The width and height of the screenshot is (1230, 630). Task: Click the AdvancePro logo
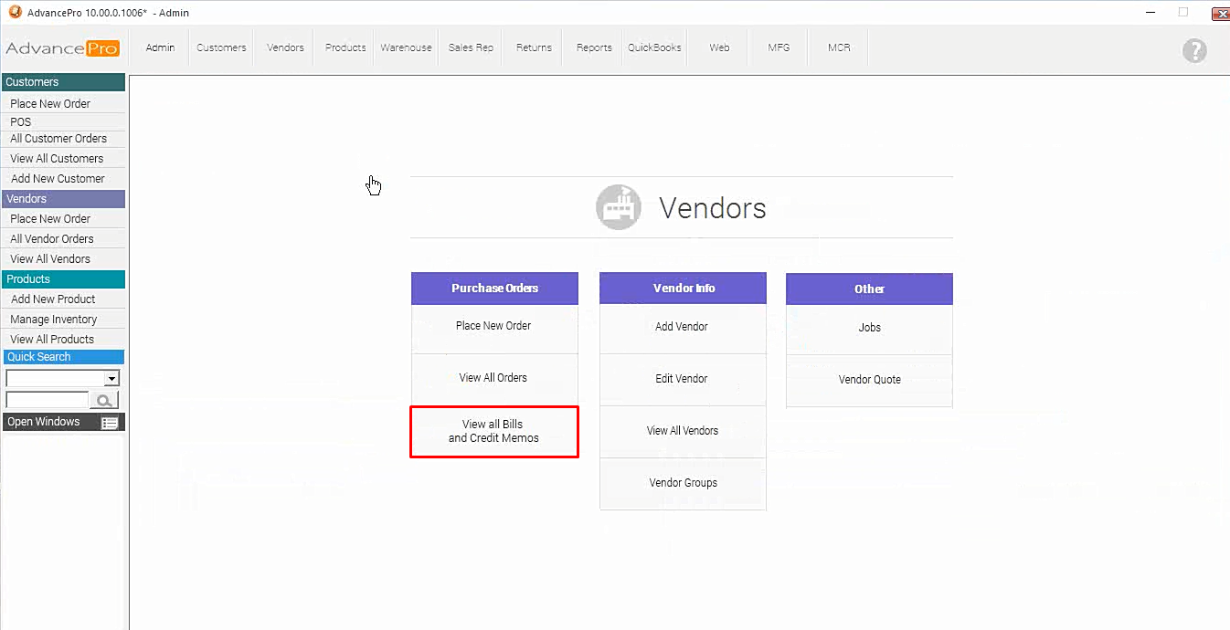pyautogui.click(x=62, y=48)
